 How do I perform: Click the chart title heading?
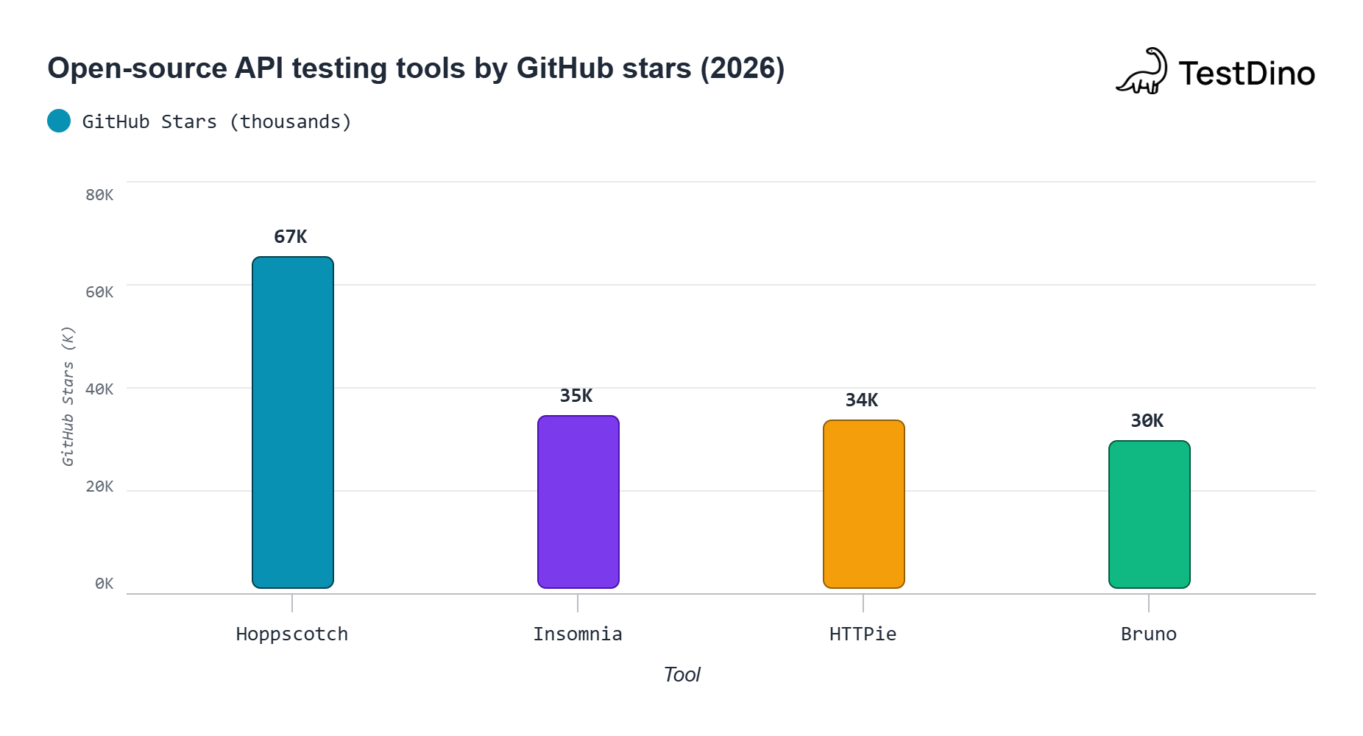pyautogui.click(x=416, y=68)
